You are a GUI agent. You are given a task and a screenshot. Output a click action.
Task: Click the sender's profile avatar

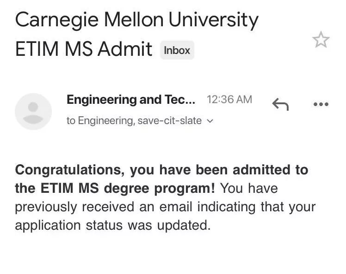click(33, 112)
